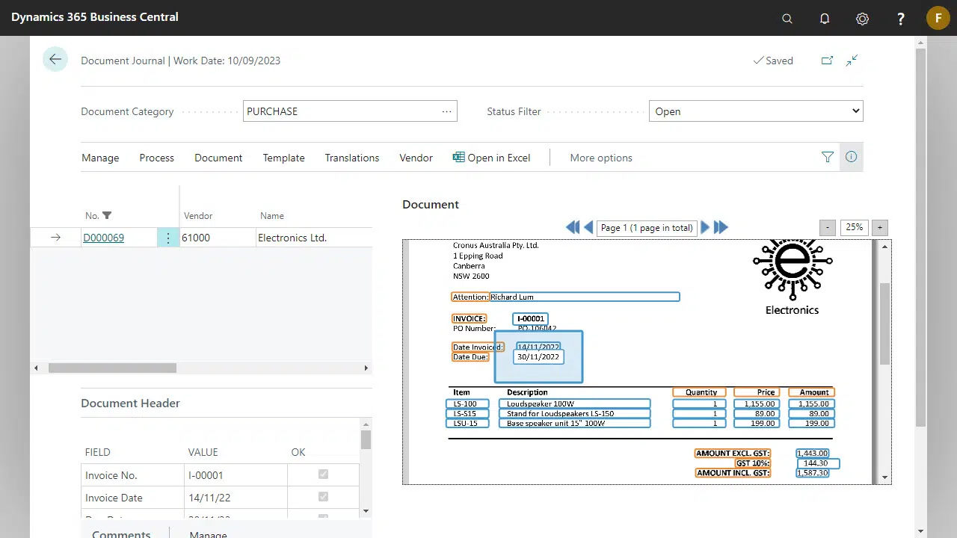
Task: Click the help question mark icon
Action: point(900,19)
